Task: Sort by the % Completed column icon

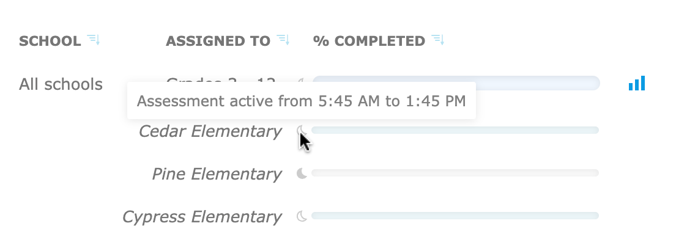Action: click(437, 40)
